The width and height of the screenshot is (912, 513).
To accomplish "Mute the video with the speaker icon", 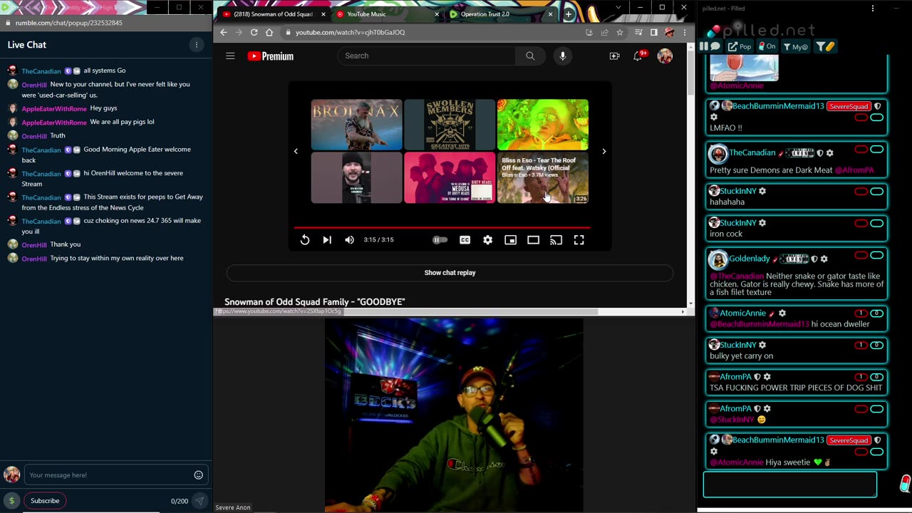I will click(349, 240).
